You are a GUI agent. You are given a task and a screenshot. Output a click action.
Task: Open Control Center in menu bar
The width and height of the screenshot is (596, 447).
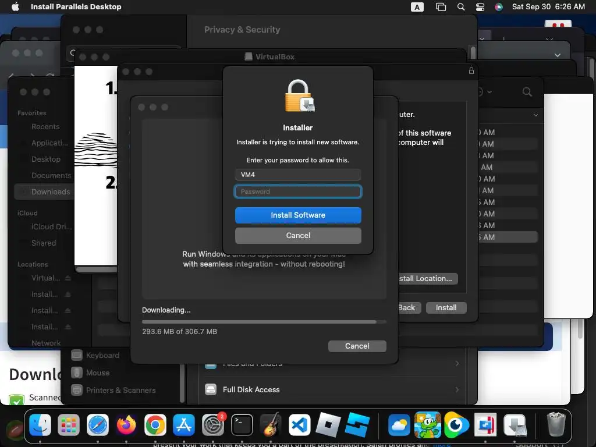click(x=480, y=7)
